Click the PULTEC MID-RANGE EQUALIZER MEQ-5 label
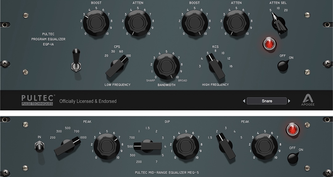This screenshot has width=333, height=177. click(167, 173)
